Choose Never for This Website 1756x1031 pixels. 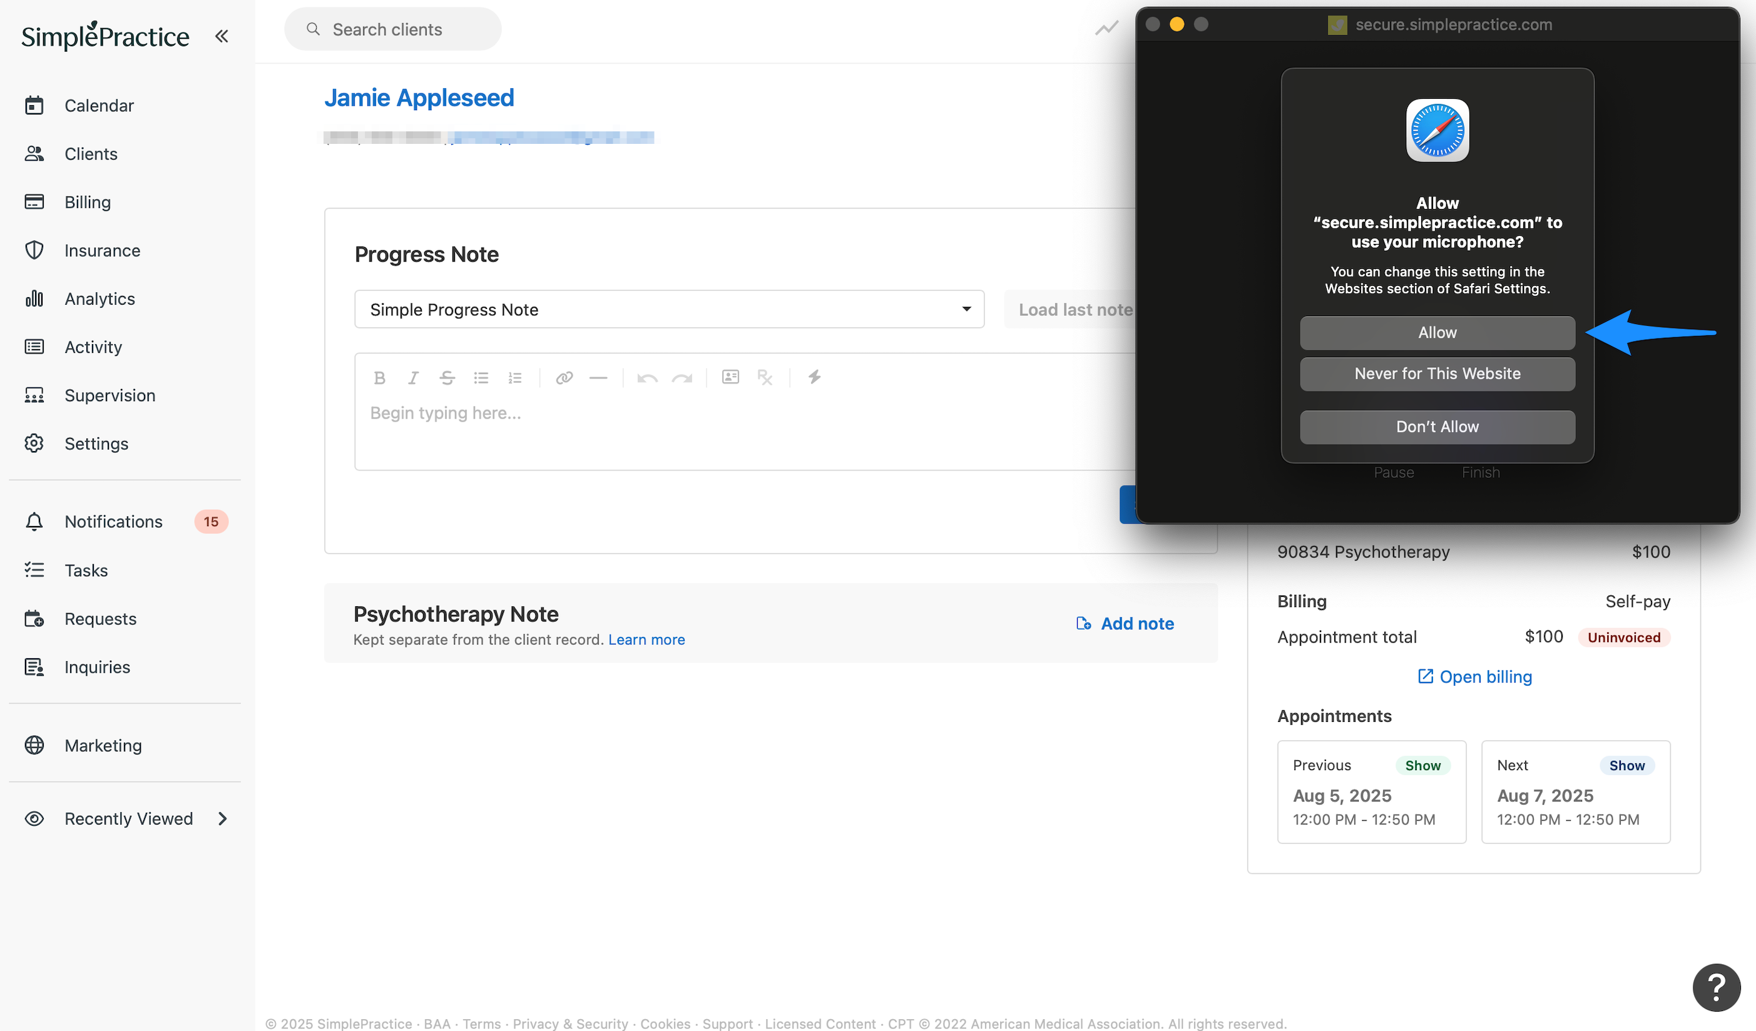[x=1437, y=374]
